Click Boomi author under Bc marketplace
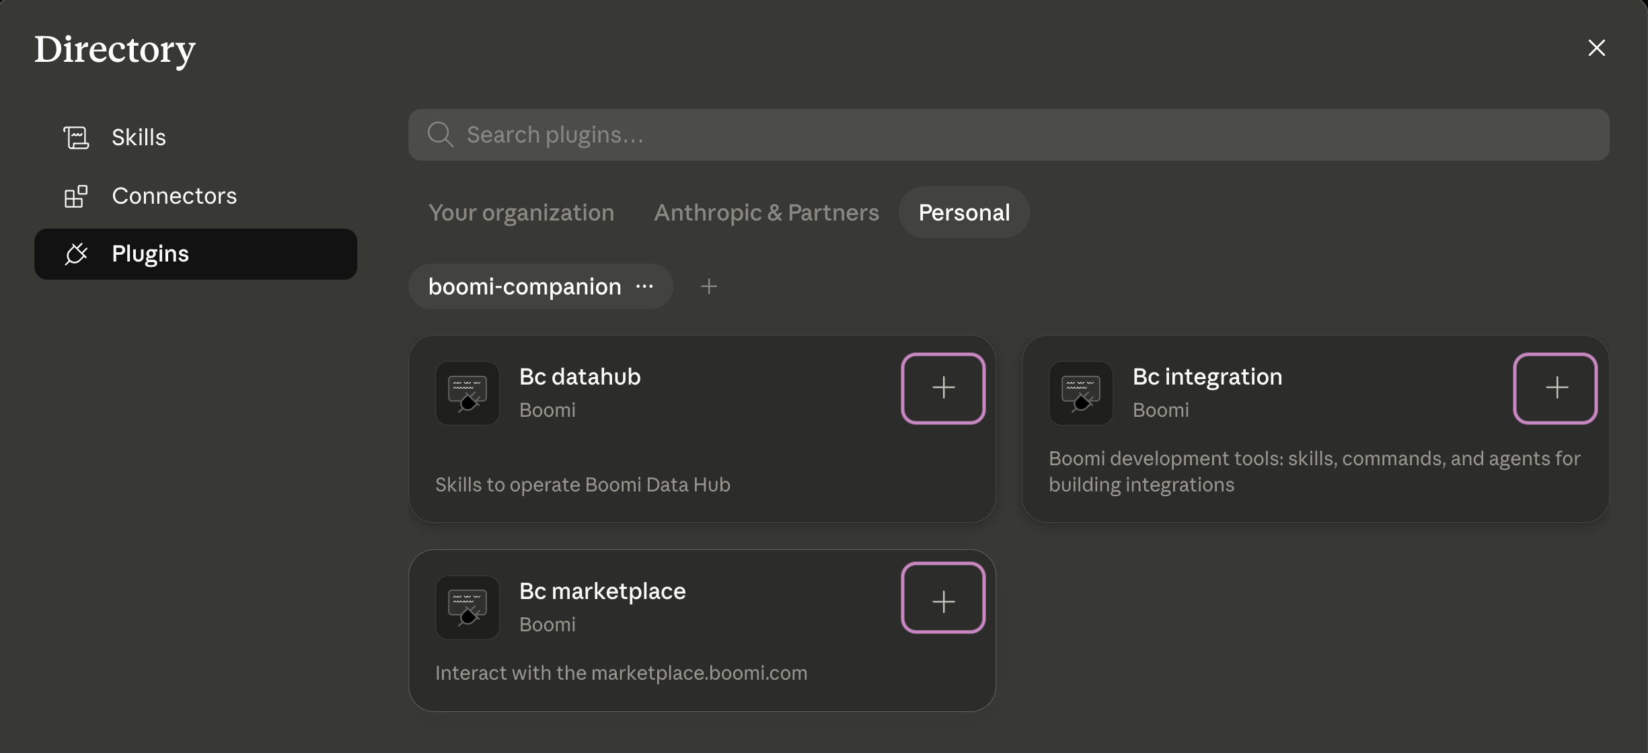 tap(548, 625)
